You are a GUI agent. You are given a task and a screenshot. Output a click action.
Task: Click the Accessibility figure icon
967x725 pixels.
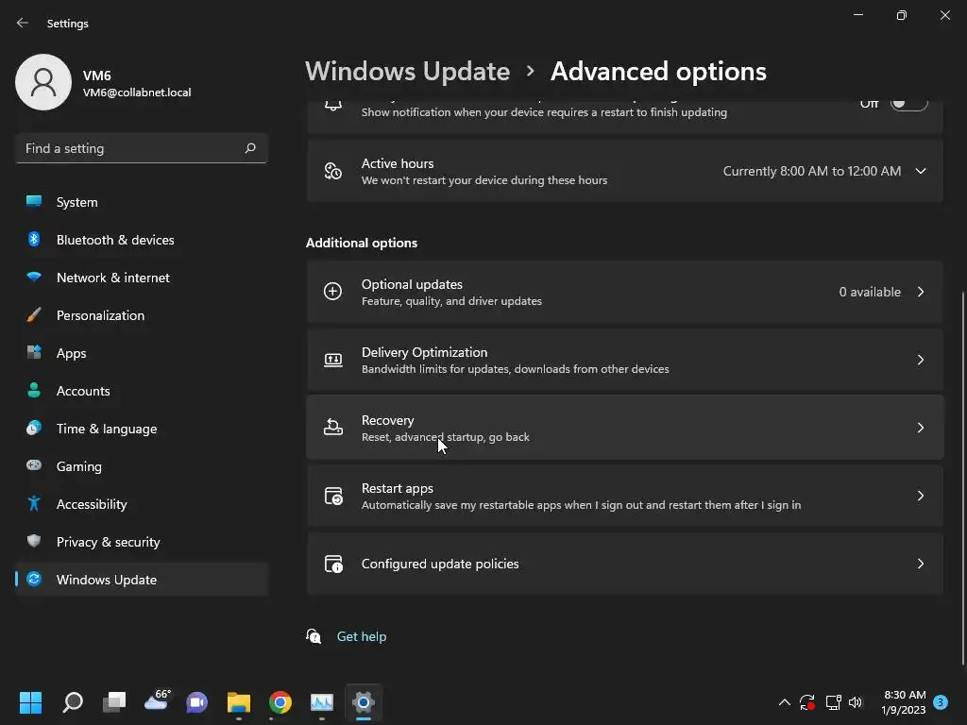34,504
